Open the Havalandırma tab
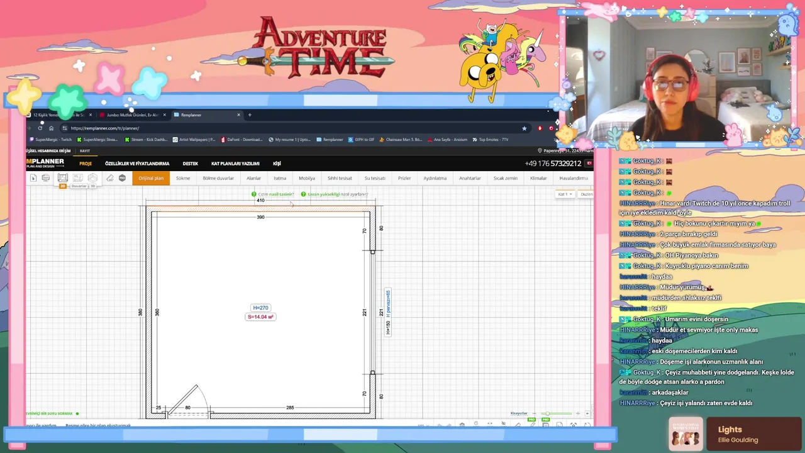805x453 pixels. (x=574, y=178)
